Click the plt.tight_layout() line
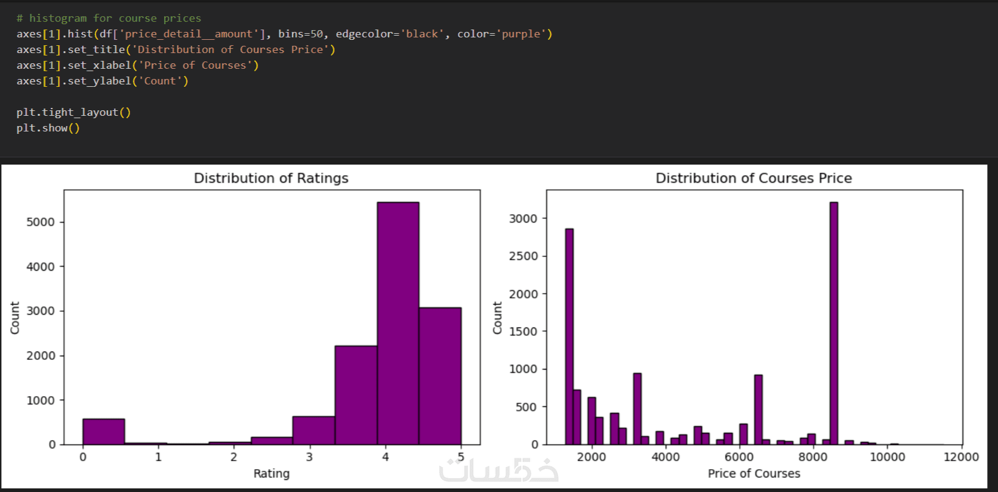This screenshot has height=492, width=998. click(74, 112)
